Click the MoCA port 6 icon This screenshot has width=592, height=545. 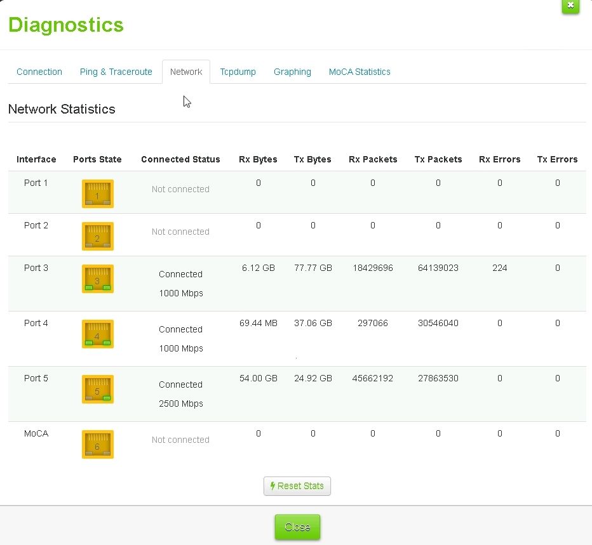point(97,444)
